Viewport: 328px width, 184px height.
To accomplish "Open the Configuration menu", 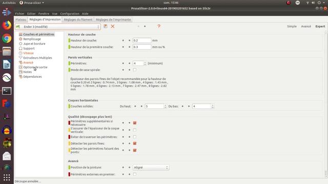I will pos(70,14).
